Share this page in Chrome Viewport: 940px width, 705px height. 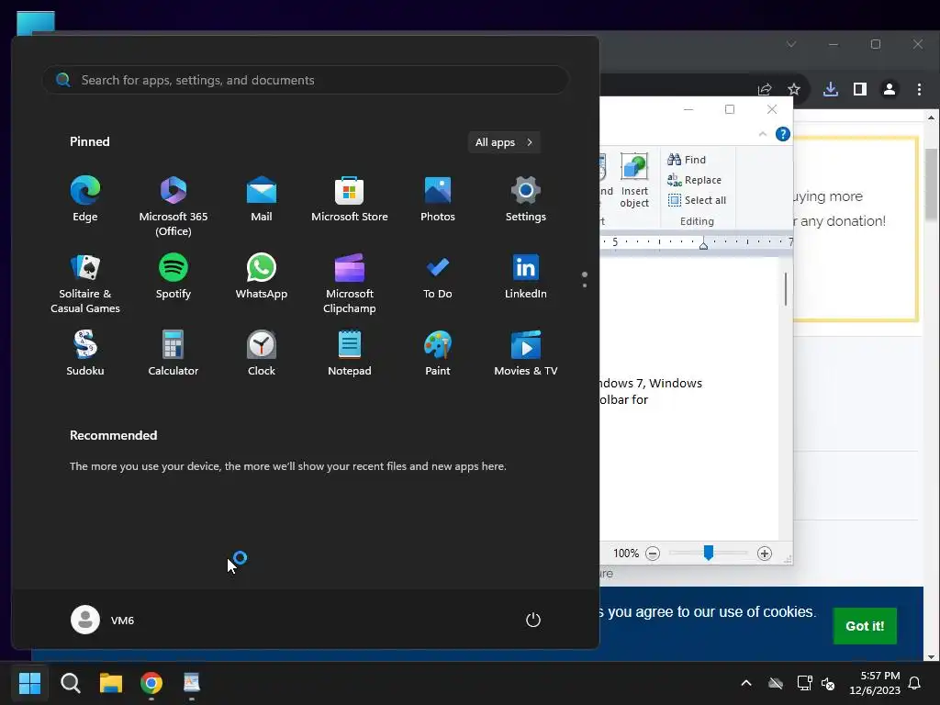pyautogui.click(x=765, y=89)
